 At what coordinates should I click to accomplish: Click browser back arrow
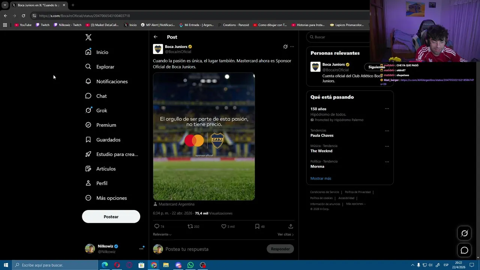(5, 16)
